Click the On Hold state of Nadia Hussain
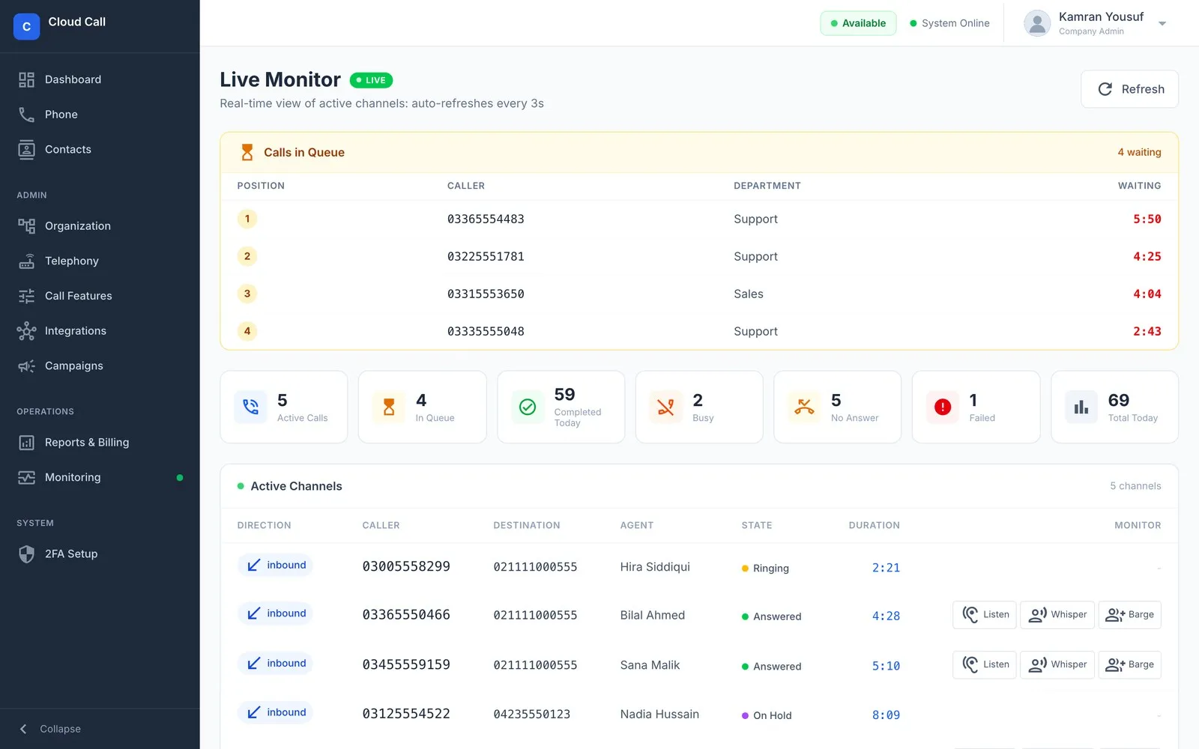 [x=767, y=715]
